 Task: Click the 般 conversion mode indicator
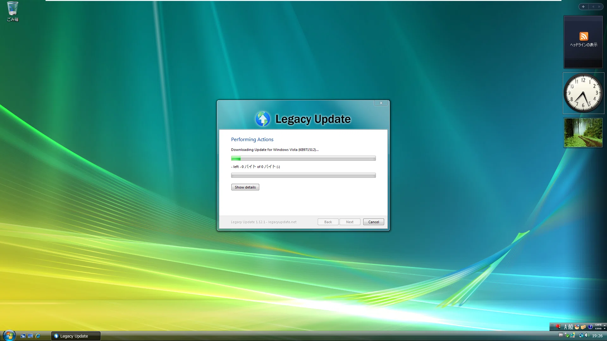(x=571, y=327)
